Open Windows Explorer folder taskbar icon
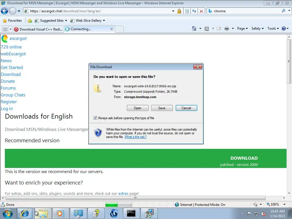The height and width of the screenshot is (219, 292). [42, 213]
